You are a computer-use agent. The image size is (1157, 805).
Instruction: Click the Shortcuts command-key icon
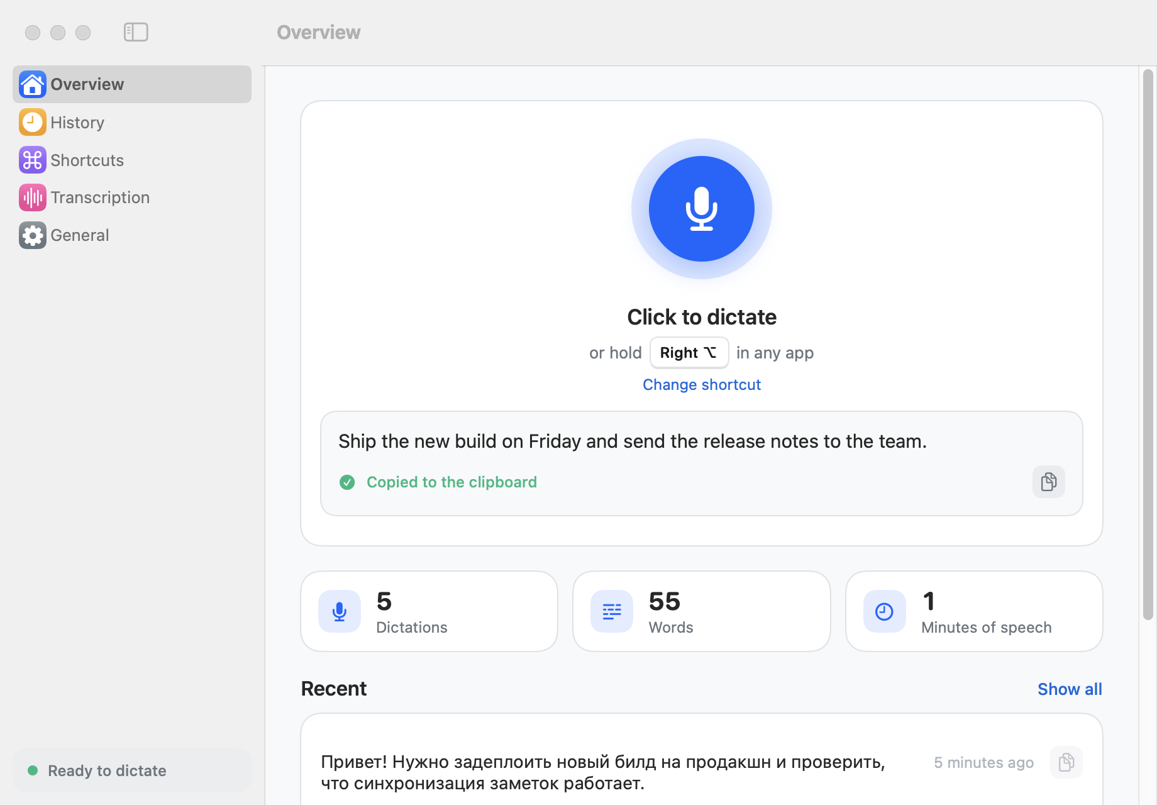coord(32,160)
